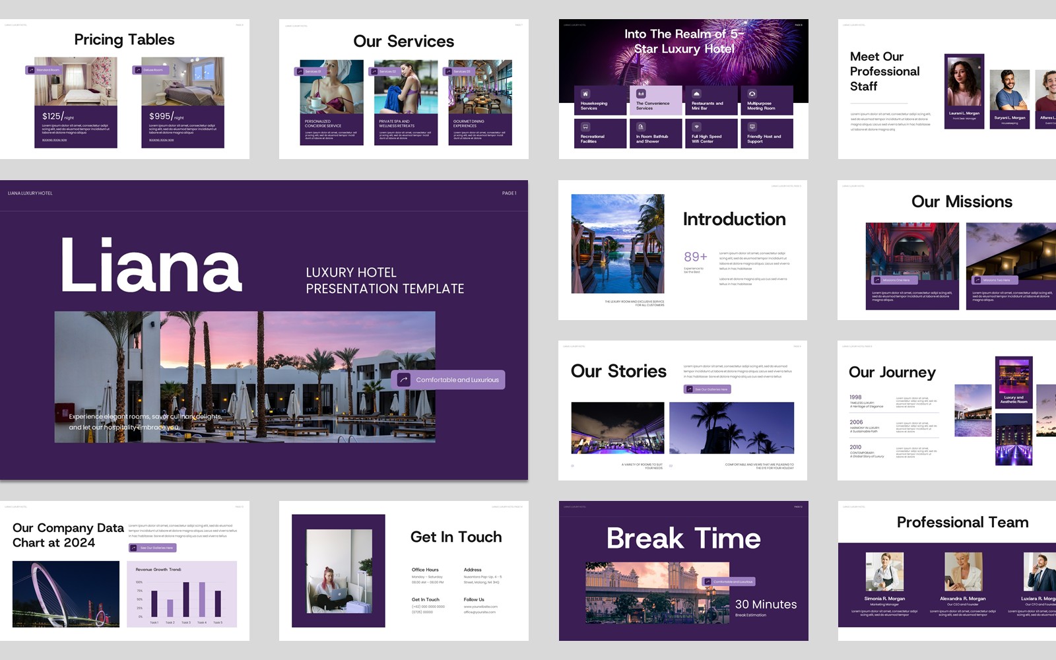This screenshot has width=1056, height=660.
Task: Click the tallest dark bar for Task 3
Action: tap(186, 599)
